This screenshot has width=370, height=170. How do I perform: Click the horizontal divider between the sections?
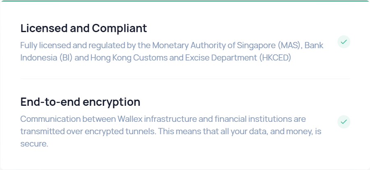point(185,79)
